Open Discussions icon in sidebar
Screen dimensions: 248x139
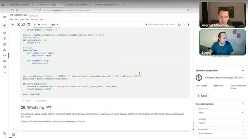5,61
